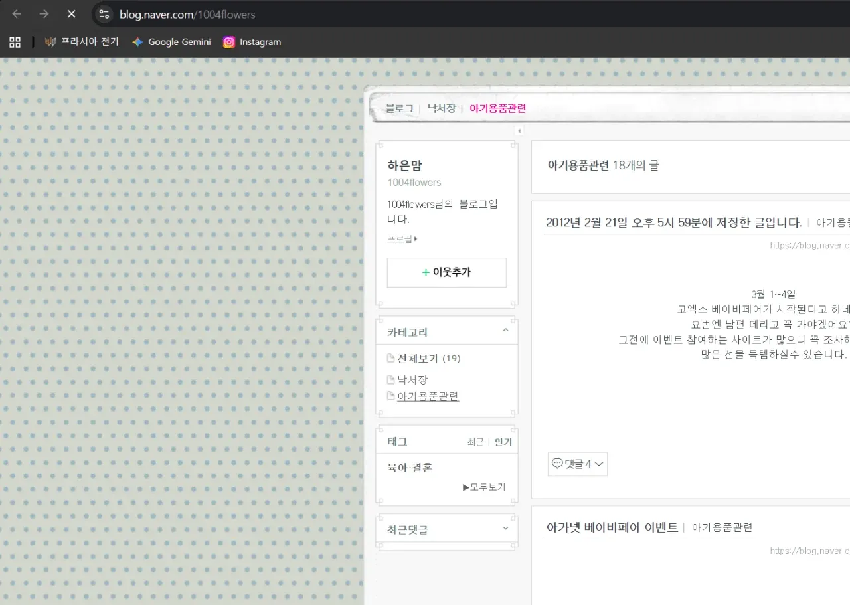Viewport: 850px width, 605px height.
Task: Open the Google Gemini bookmark icon
Action: click(137, 41)
